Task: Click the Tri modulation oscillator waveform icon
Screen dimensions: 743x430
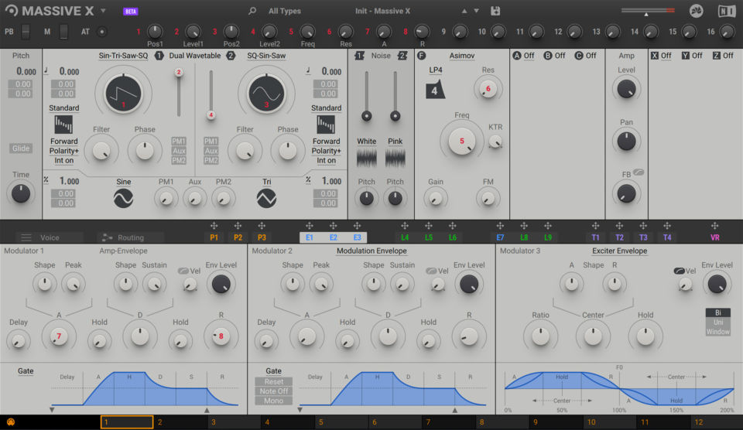Action: [266, 199]
